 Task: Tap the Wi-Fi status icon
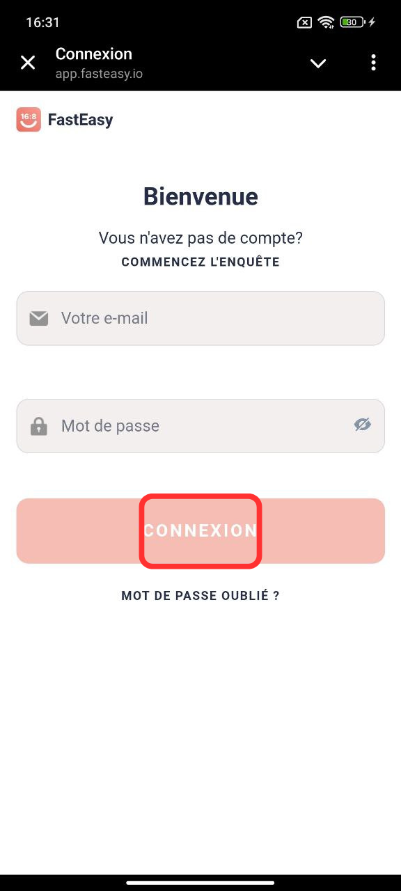[326, 22]
